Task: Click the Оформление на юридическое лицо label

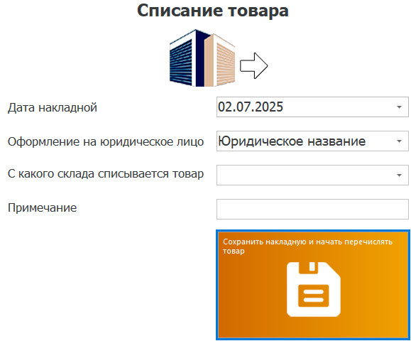Action: (x=106, y=141)
